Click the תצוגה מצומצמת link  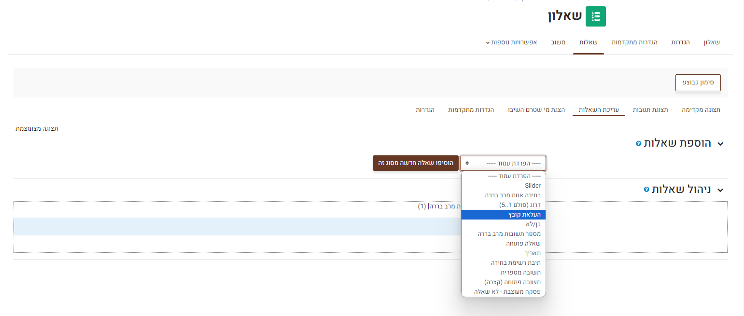pyautogui.click(x=37, y=129)
